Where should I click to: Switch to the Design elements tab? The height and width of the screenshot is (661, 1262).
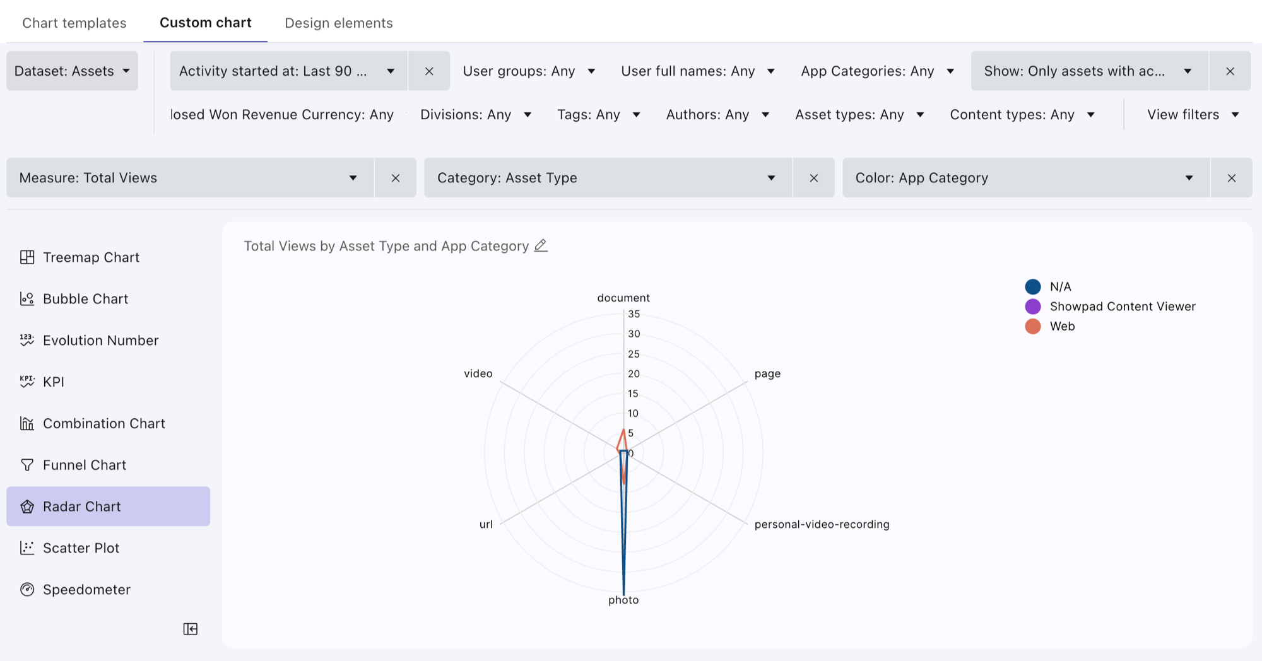click(x=339, y=23)
